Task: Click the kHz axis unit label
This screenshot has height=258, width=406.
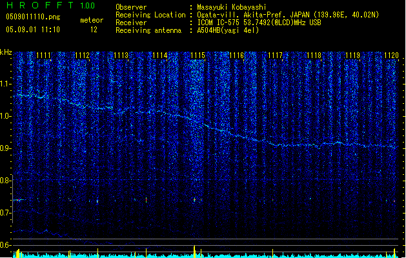Action: pos(6,52)
